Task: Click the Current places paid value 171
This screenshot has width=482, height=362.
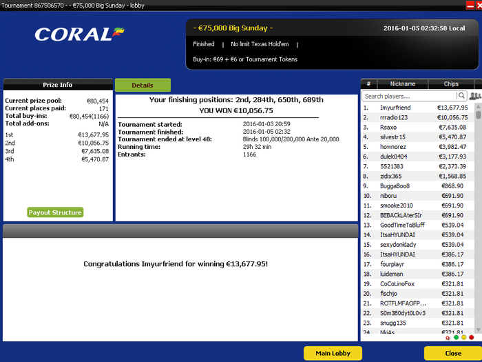Action: coord(103,109)
